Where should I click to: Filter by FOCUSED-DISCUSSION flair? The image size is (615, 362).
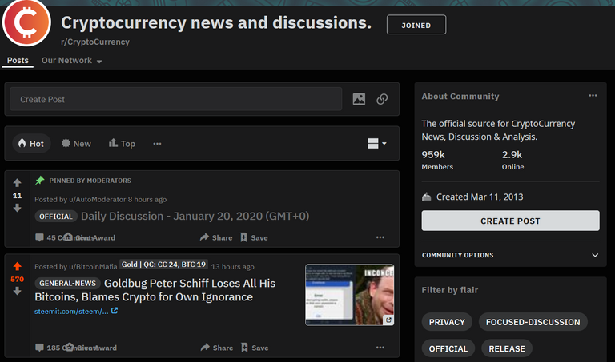[x=533, y=322]
